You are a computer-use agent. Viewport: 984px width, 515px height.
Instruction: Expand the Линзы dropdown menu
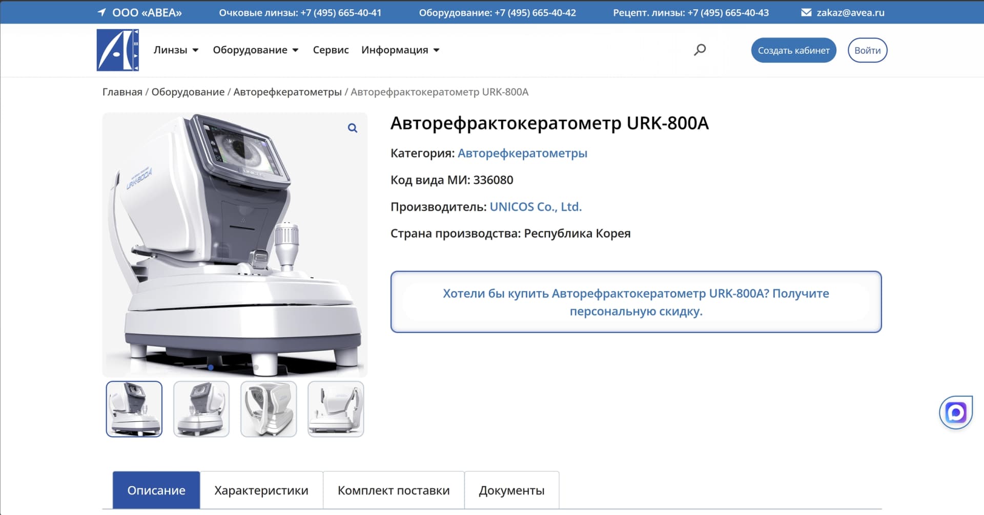pyautogui.click(x=176, y=50)
